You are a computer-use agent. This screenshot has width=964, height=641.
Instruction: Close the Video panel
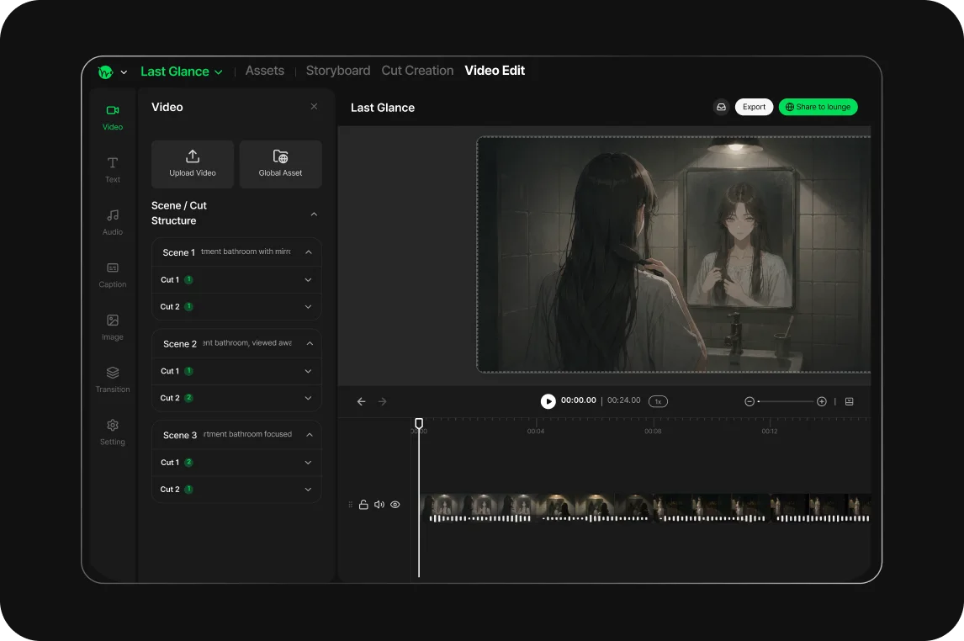(x=314, y=106)
